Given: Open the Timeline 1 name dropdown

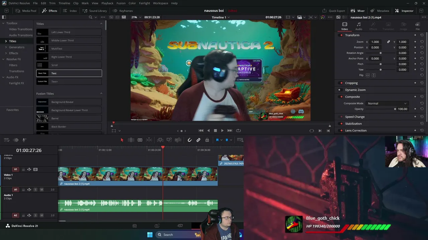Looking at the screenshot, I should coord(221,17).
